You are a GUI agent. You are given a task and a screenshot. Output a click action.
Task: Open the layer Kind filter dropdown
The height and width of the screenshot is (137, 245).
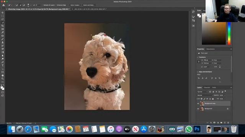tap(203, 92)
